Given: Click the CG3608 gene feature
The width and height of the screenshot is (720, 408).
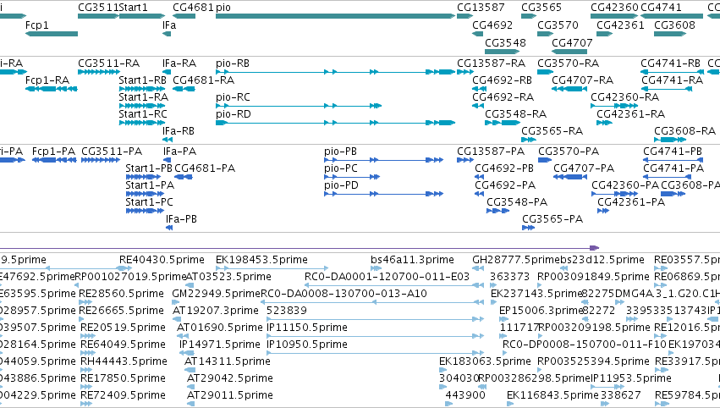Looking at the screenshot, I should 670,34.
